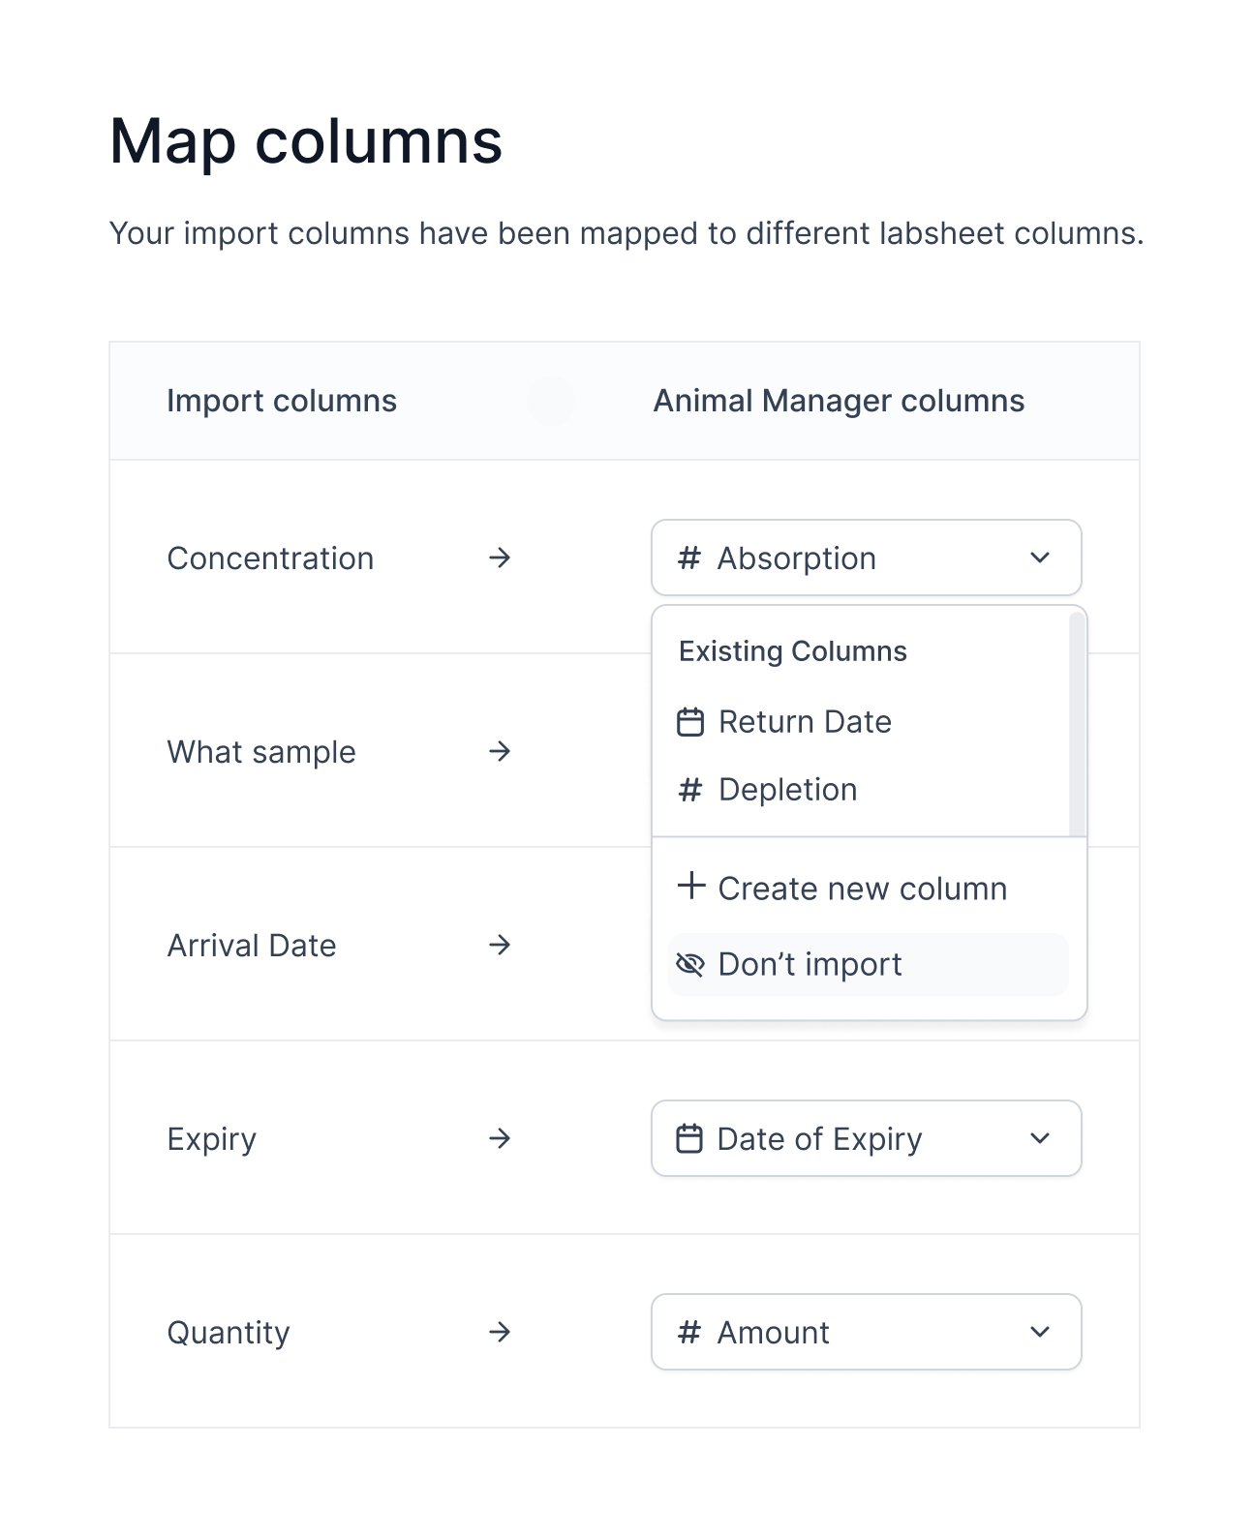Collapse the Absorption dropdown chevron
Screen dimensions: 1253x1537
pyautogui.click(x=1040, y=558)
